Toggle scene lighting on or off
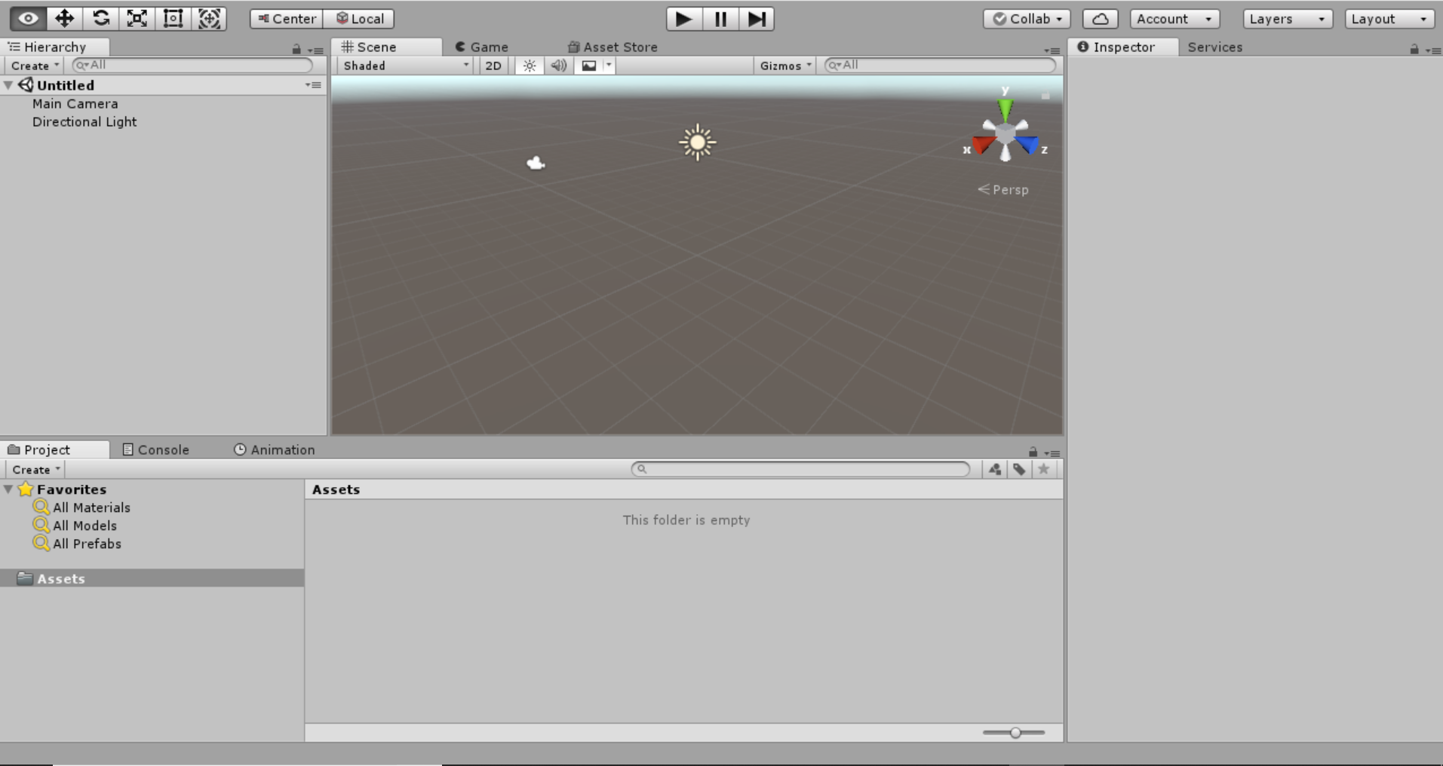The width and height of the screenshot is (1443, 766). (x=530, y=66)
